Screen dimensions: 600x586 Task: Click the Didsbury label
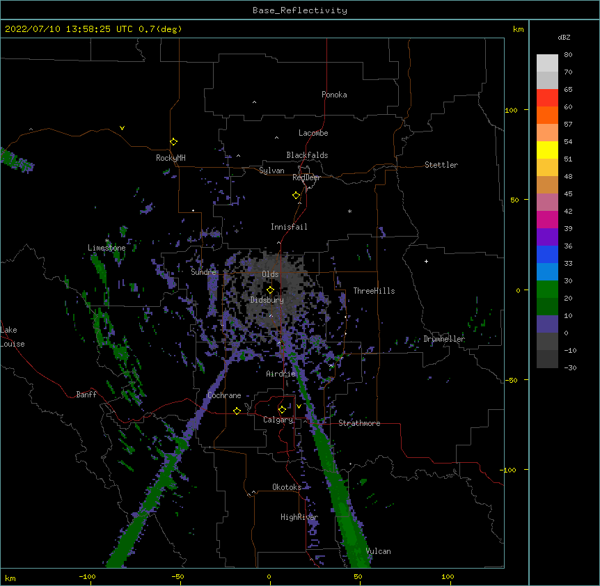click(x=267, y=300)
